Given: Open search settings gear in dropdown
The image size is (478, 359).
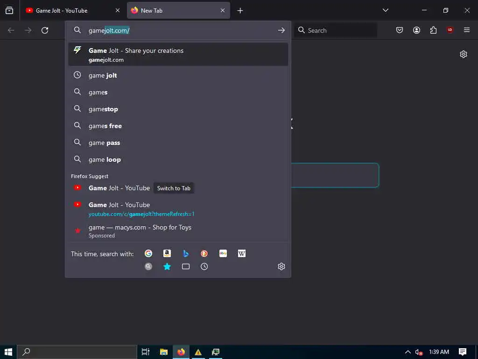Looking at the screenshot, I should click(x=281, y=266).
